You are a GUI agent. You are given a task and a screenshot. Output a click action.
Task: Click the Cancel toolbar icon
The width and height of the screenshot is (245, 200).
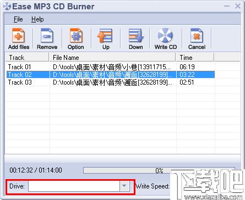(197, 39)
